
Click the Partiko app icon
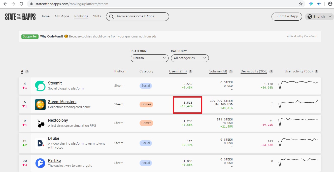(x=40, y=163)
